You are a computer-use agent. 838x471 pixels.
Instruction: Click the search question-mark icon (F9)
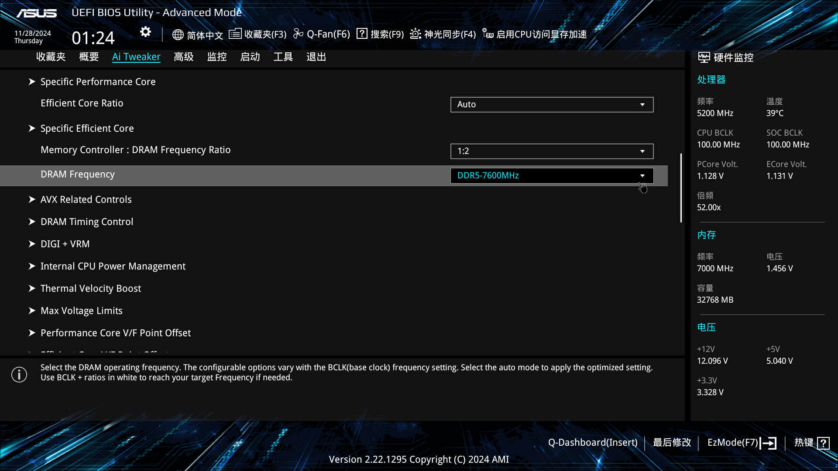click(x=362, y=34)
